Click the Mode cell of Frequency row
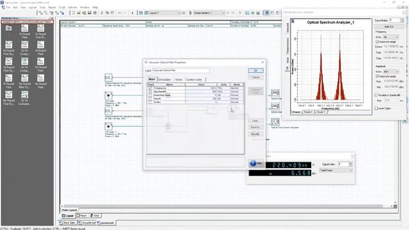 click(236, 88)
